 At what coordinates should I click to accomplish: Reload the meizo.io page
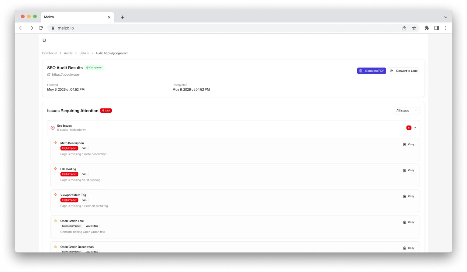[x=41, y=28]
